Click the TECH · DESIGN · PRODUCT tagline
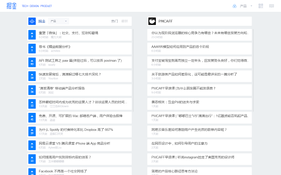Image resolution: width=281 pixels, height=175 pixels. (x=37, y=6)
